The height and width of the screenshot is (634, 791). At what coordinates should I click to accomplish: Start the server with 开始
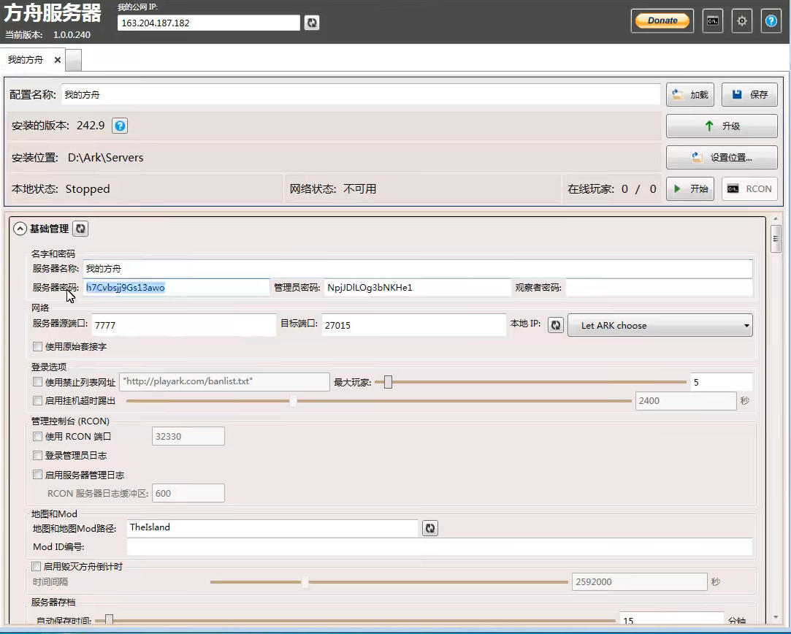click(689, 188)
